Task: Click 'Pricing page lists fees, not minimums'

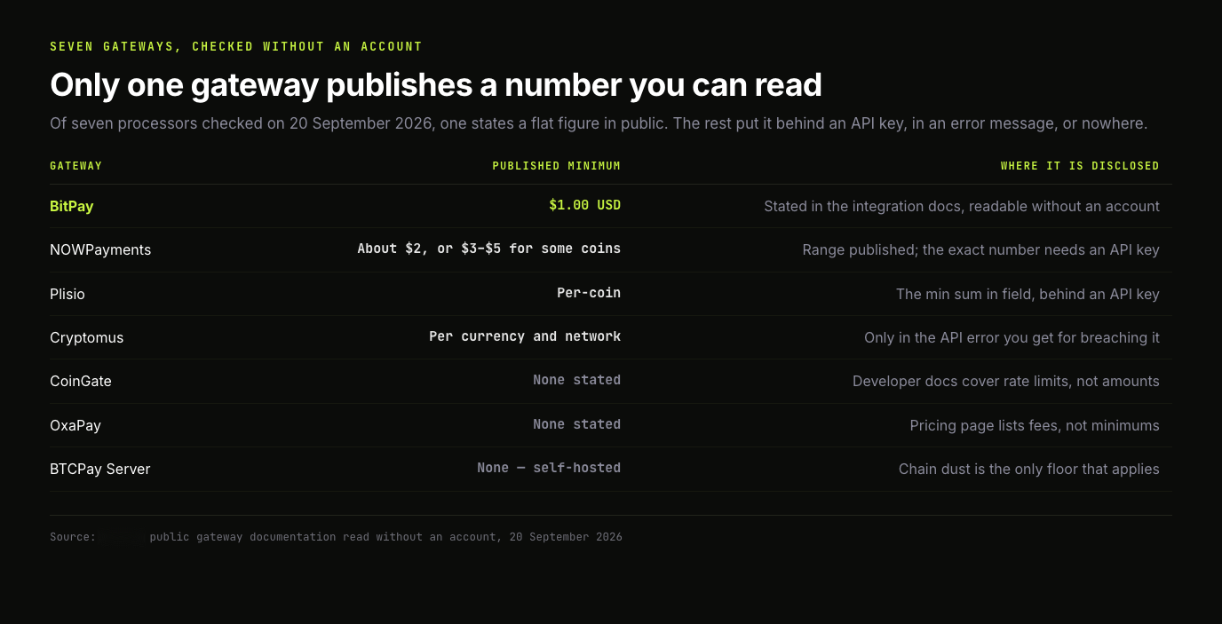Action: (1035, 425)
